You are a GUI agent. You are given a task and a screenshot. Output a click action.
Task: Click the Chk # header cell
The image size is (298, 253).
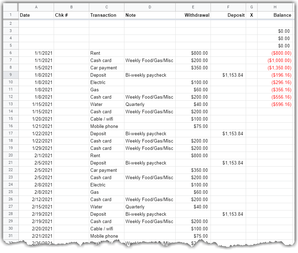[71, 15]
